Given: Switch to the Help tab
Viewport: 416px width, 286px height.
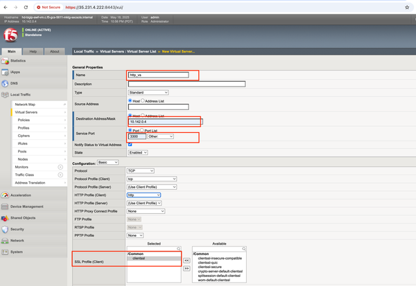Looking at the screenshot, I should pyautogui.click(x=33, y=51).
